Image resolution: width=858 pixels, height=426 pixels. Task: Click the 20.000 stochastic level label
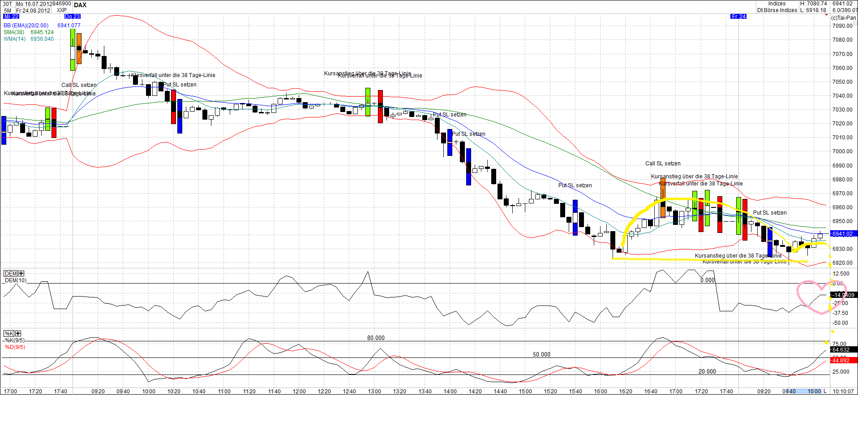point(707,371)
